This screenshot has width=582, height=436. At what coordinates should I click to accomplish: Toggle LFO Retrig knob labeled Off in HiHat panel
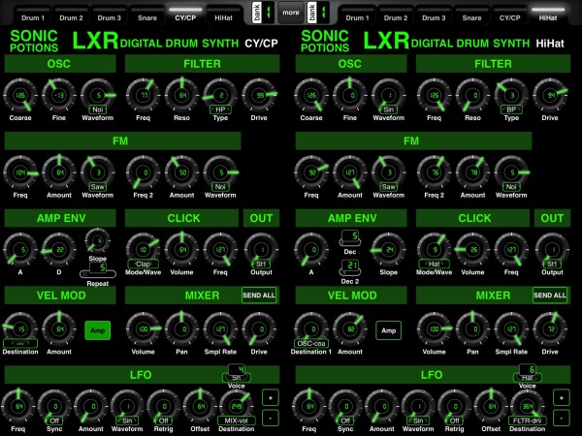coord(455,407)
